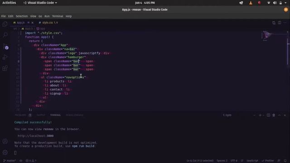Open the Edit menu
The width and height of the screenshot is (290, 163).
pos(11,16)
